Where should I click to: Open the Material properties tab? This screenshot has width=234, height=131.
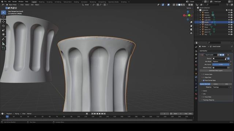click(x=196, y=94)
